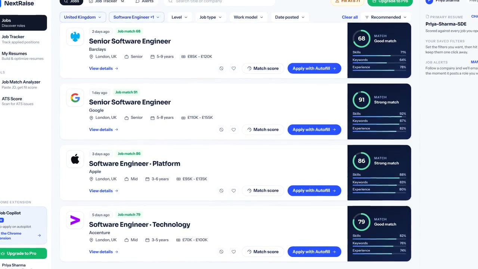Screen dimensions: 478x269
Task: Open the Priya Sharma profile at top right
Action: coord(443,1)
